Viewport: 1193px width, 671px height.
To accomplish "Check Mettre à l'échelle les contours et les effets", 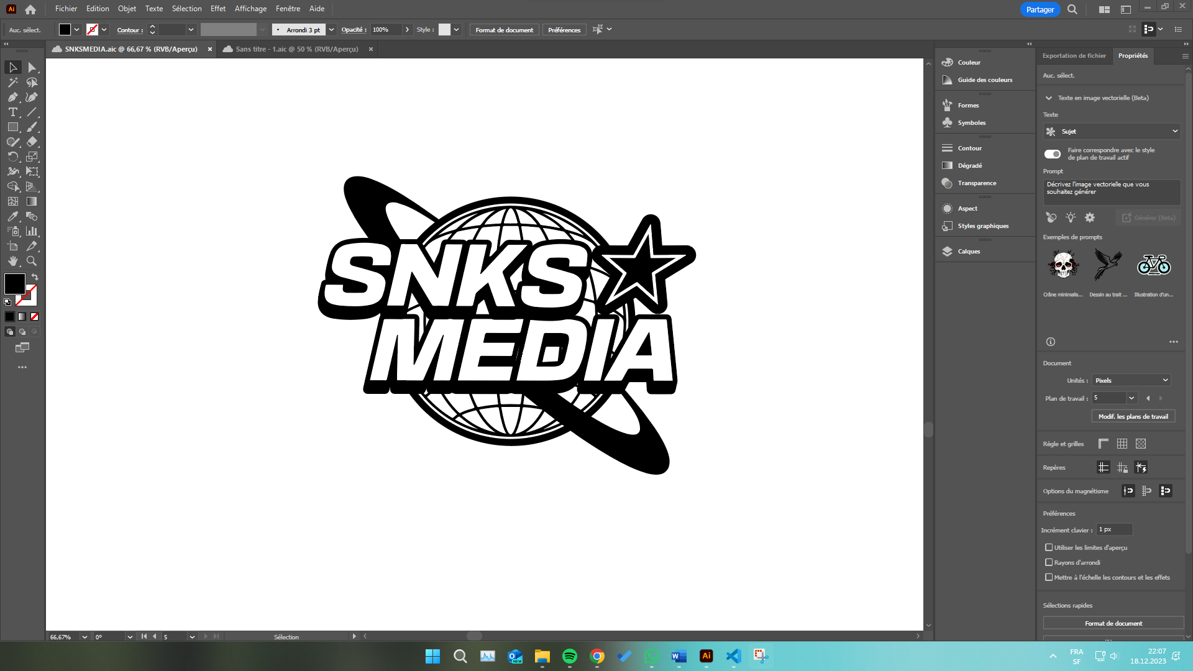I will 1049,577.
